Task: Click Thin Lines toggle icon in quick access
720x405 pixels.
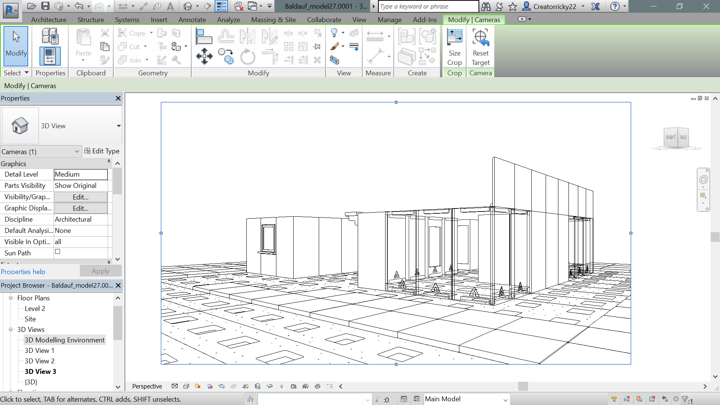Action: click(x=221, y=6)
